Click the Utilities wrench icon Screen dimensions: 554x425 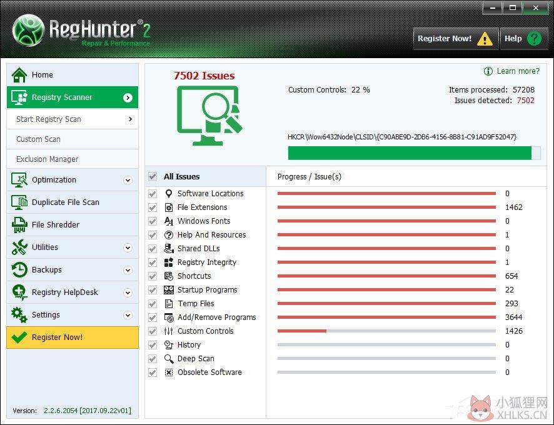[19, 247]
